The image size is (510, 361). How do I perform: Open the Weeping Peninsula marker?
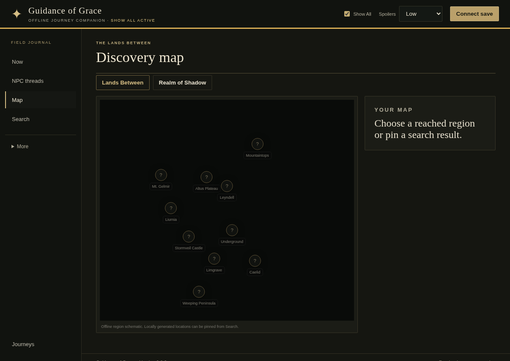pos(199,292)
